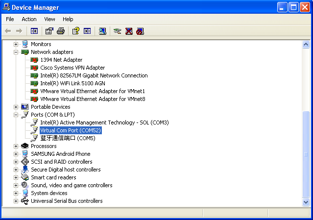Click the SAMSUNG Android Phone icon
313x220 pixels.
25,154
